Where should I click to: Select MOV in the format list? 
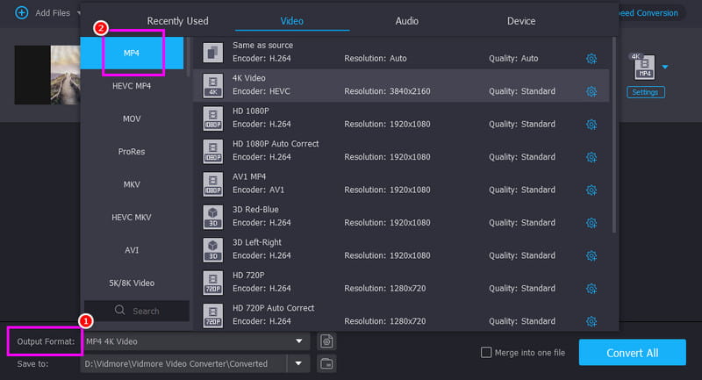click(x=133, y=118)
